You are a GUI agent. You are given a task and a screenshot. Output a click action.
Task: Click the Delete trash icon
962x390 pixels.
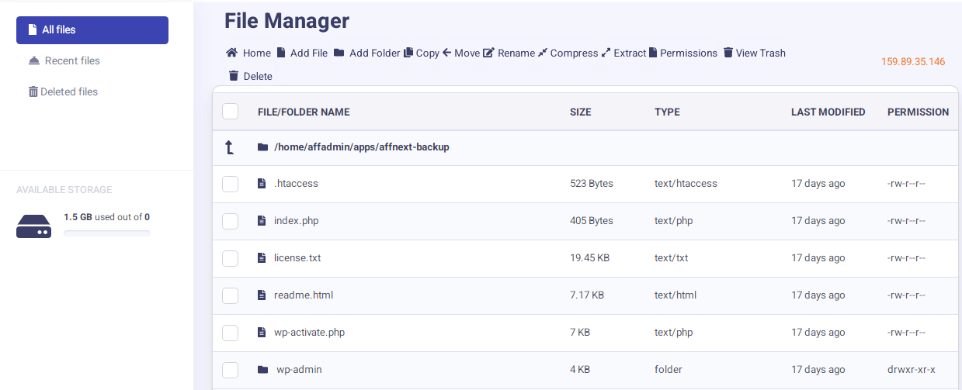[x=233, y=77]
